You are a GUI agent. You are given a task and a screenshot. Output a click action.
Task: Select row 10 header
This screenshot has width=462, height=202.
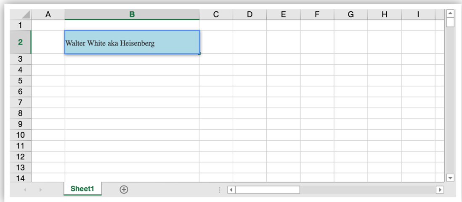coord(20,135)
